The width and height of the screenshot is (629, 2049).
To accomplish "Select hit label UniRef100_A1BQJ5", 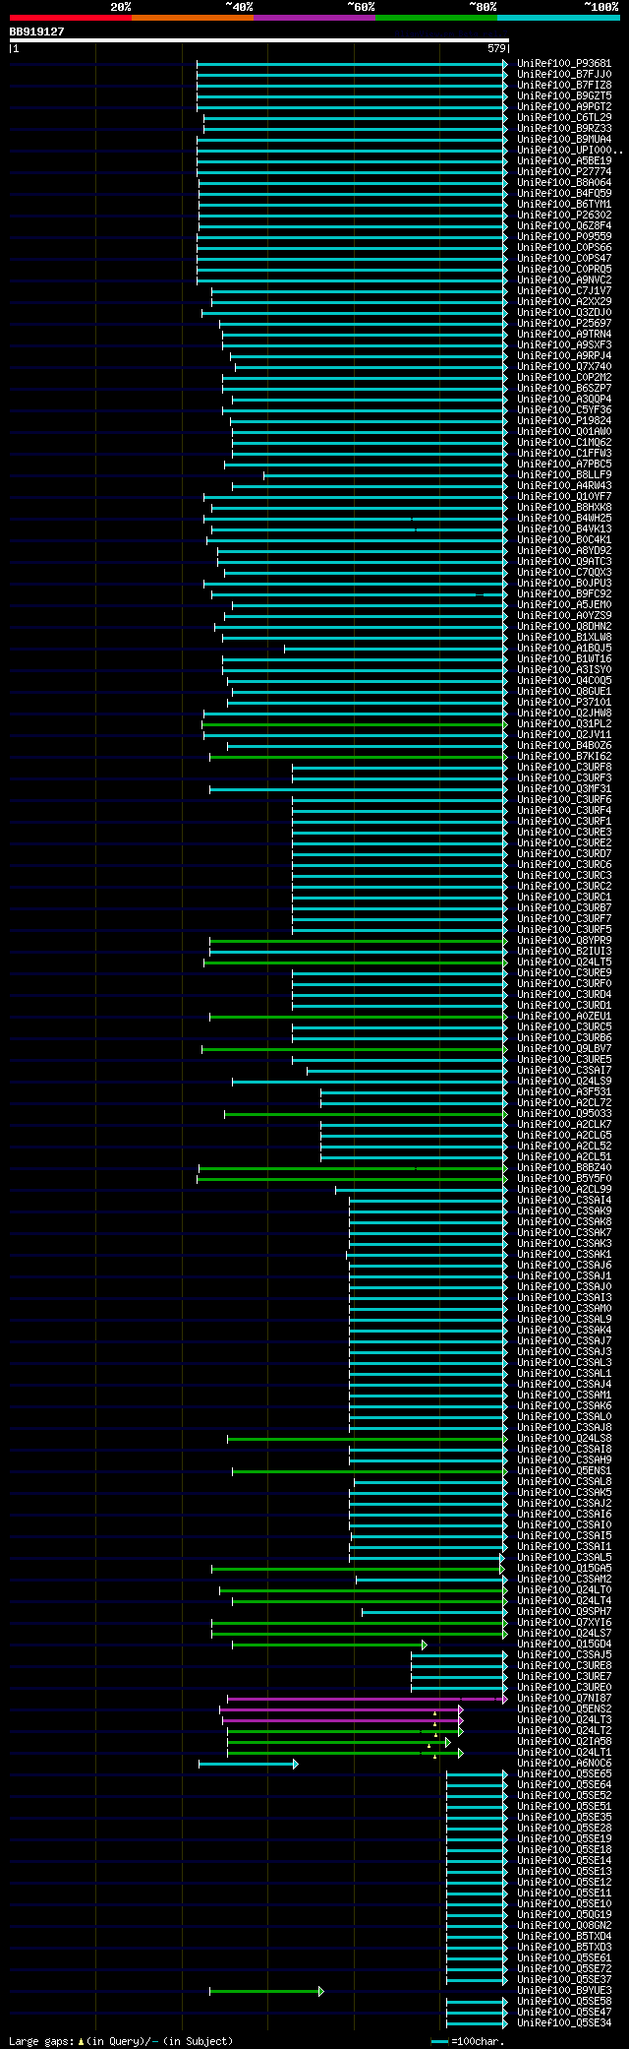I will click(x=564, y=649).
